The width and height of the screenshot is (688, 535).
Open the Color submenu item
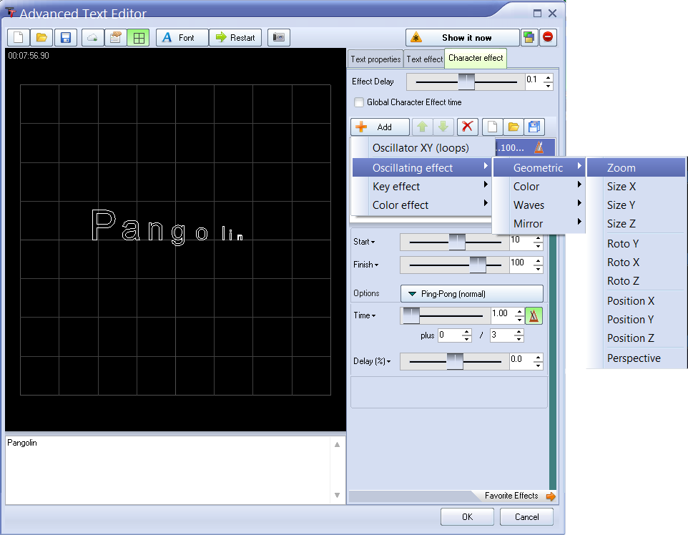pos(539,187)
